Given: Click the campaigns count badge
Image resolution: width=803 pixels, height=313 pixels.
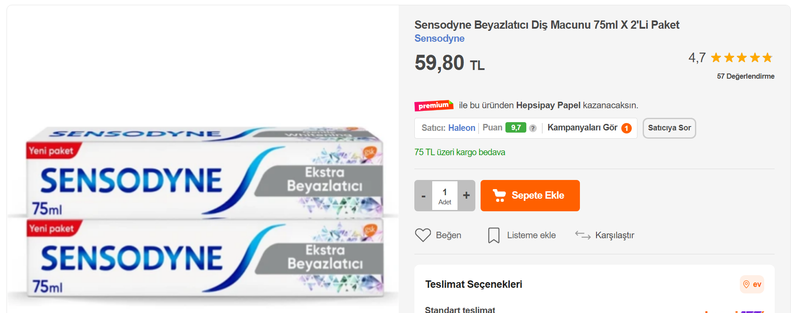Looking at the screenshot, I should coord(627,128).
